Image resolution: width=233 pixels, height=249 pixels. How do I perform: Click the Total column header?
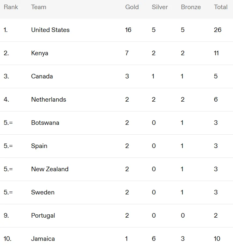[221, 7]
